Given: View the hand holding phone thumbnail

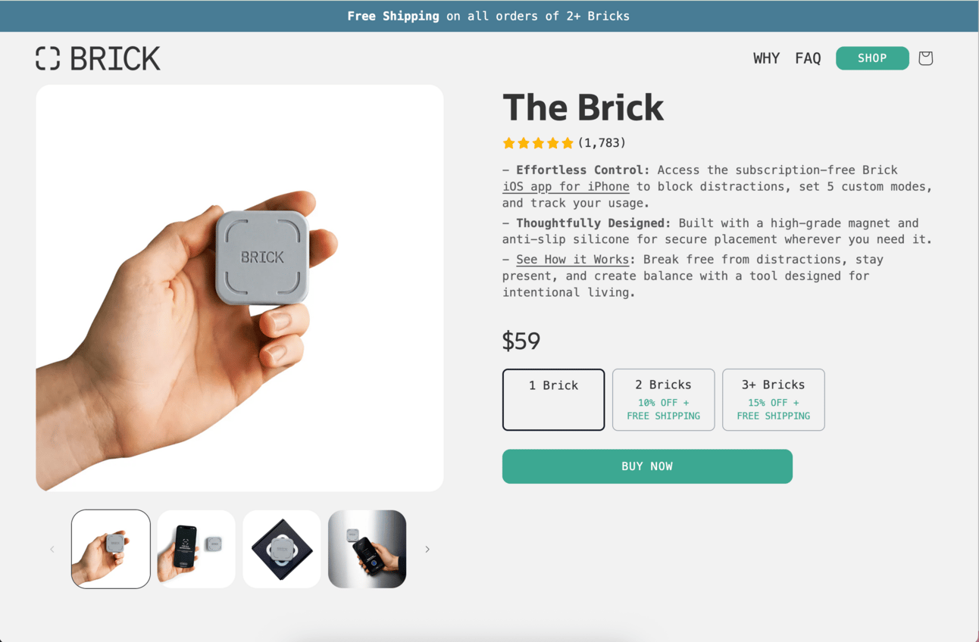Looking at the screenshot, I should (368, 549).
